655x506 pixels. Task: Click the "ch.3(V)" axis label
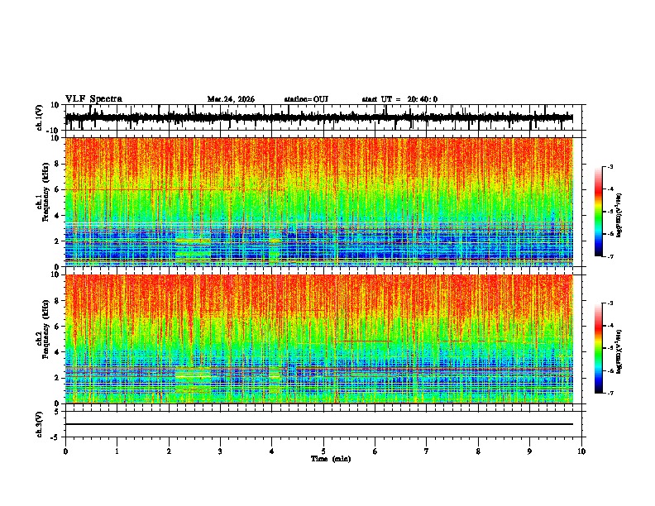(x=40, y=424)
